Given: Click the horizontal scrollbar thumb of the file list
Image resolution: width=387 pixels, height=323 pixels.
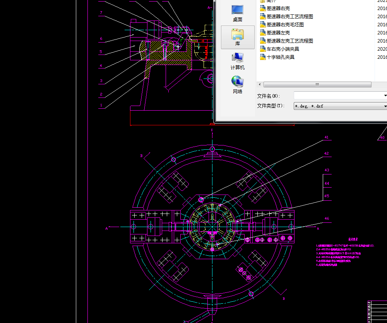Looking at the screenshot, I should click(x=317, y=84).
